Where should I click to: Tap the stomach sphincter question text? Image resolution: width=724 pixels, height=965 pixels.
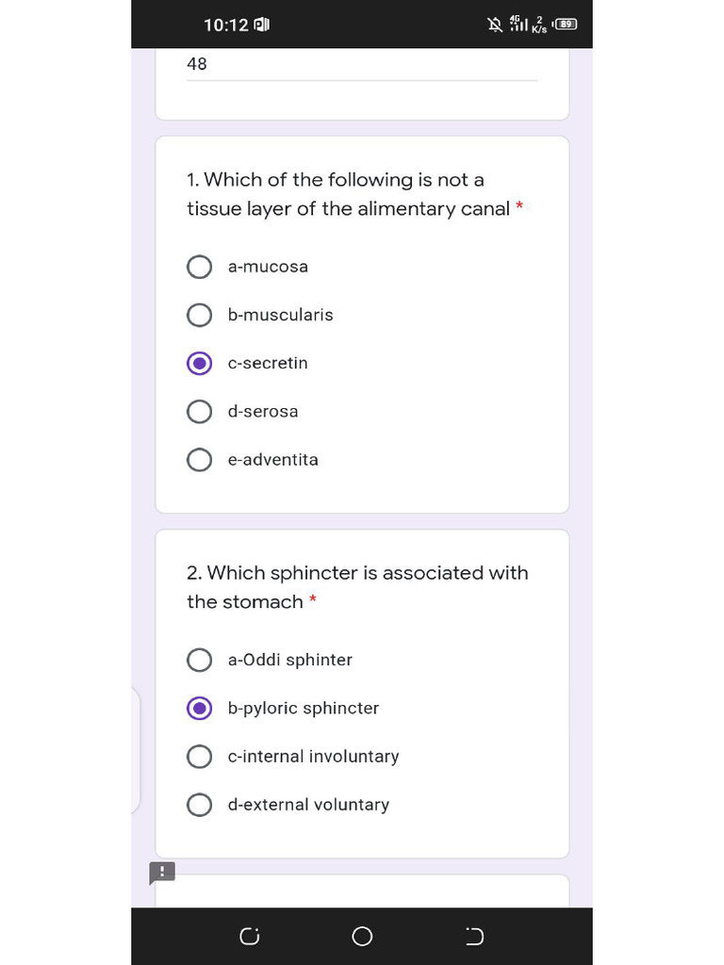click(357, 587)
